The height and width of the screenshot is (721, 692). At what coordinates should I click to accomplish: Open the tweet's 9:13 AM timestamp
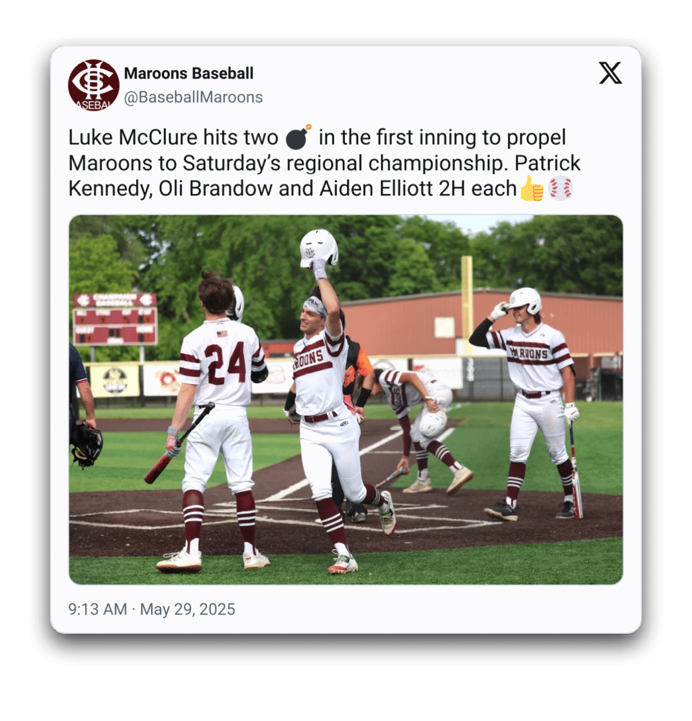(98, 609)
